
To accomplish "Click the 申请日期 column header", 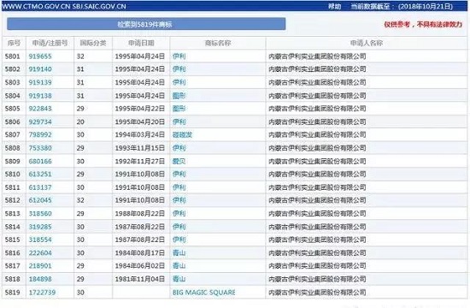I will (x=141, y=43).
